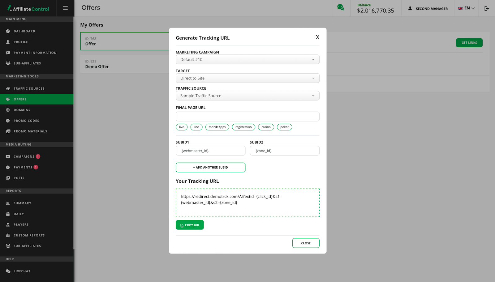Click the Promo Materials icon
495x282 pixels.
8,131
